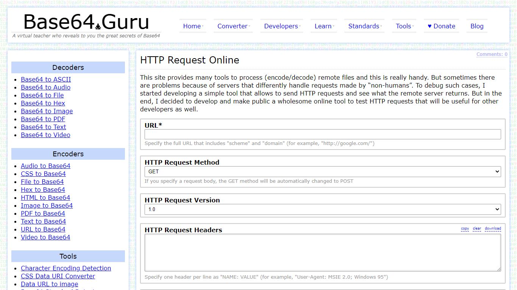Click the Decoders section heading

pyautogui.click(x=68, y=68)
